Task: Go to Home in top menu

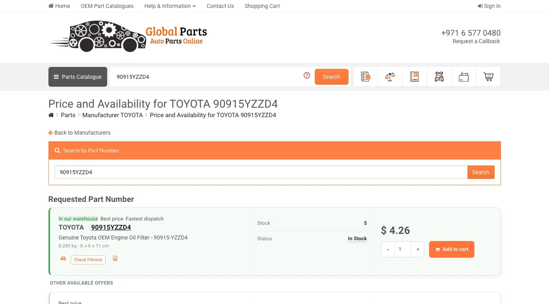Action: tap(59, 6)
